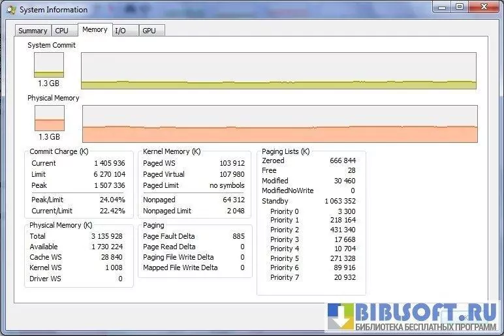Maximize the System Information window
The height and width of the screenshot is (336, 504).
[459, 7]
